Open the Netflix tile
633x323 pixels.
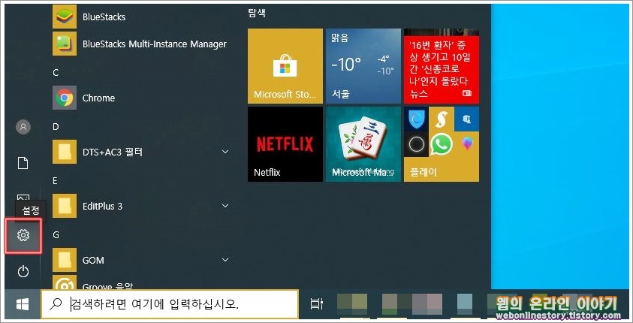[x=285, y=144]
